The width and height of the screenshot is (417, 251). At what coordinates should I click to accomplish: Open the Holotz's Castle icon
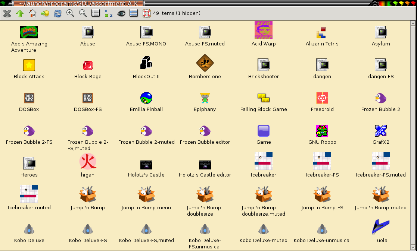click(146, 165)
